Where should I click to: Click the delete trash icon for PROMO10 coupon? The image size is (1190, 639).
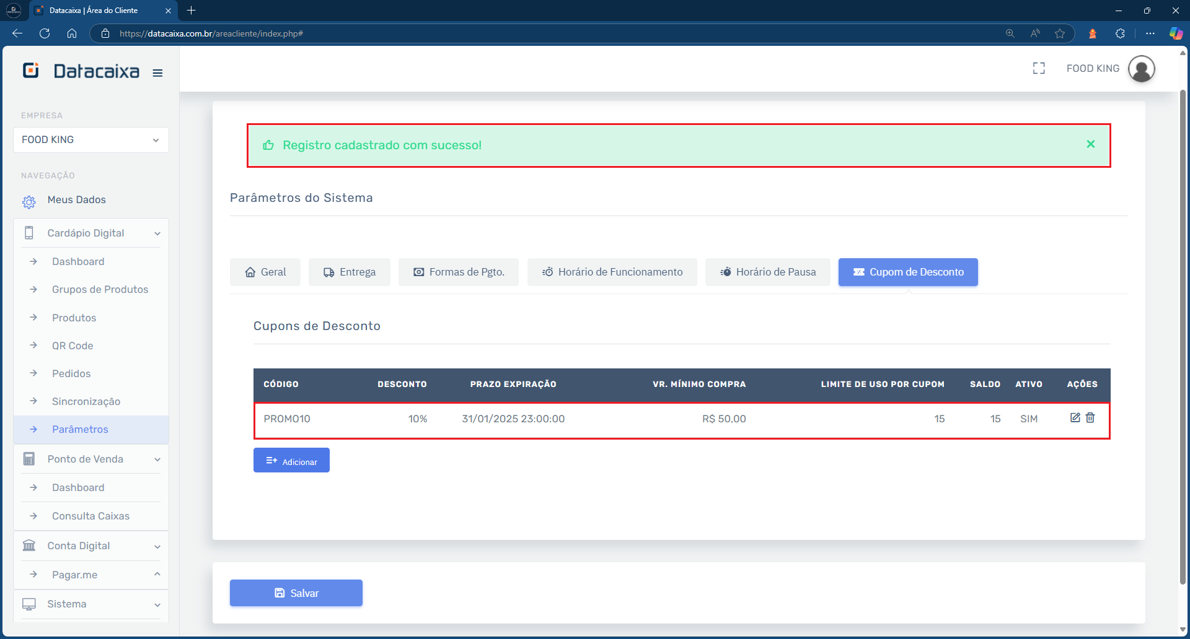[x=1091, y=418]
